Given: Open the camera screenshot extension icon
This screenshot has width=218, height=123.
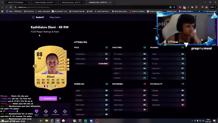Looking at the screenshot, I should (x=184, y=7).
